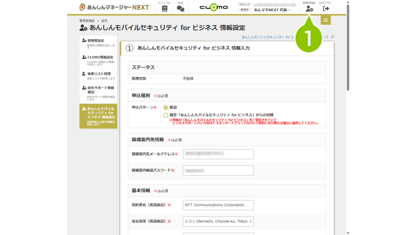Click the user icon beside 紛失サポート情報確認
This screenshot has width=417, height=235.
coord(84,88)
